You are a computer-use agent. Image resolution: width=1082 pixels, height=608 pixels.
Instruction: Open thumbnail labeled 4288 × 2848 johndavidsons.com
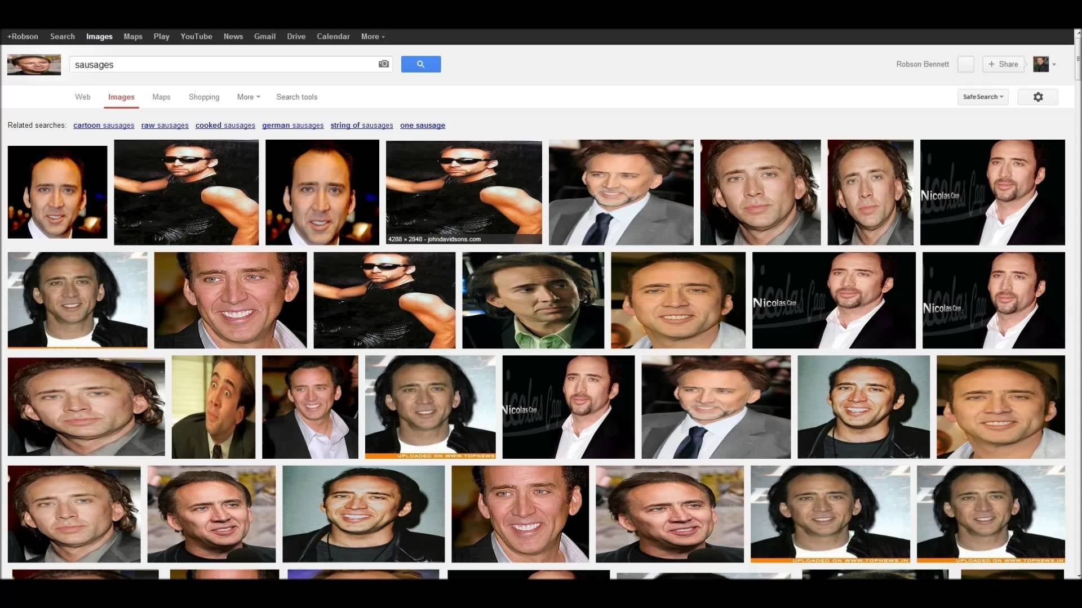[x=463, y=191]
